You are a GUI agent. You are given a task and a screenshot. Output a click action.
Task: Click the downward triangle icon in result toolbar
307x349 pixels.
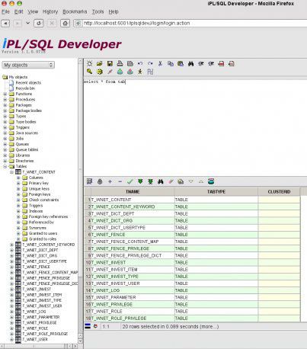(191, 181)
